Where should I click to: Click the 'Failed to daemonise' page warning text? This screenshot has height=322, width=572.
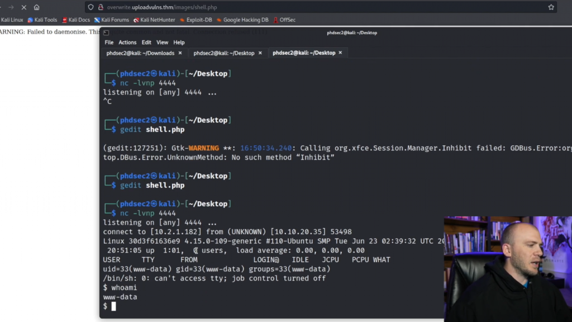[x=49, y=32]
